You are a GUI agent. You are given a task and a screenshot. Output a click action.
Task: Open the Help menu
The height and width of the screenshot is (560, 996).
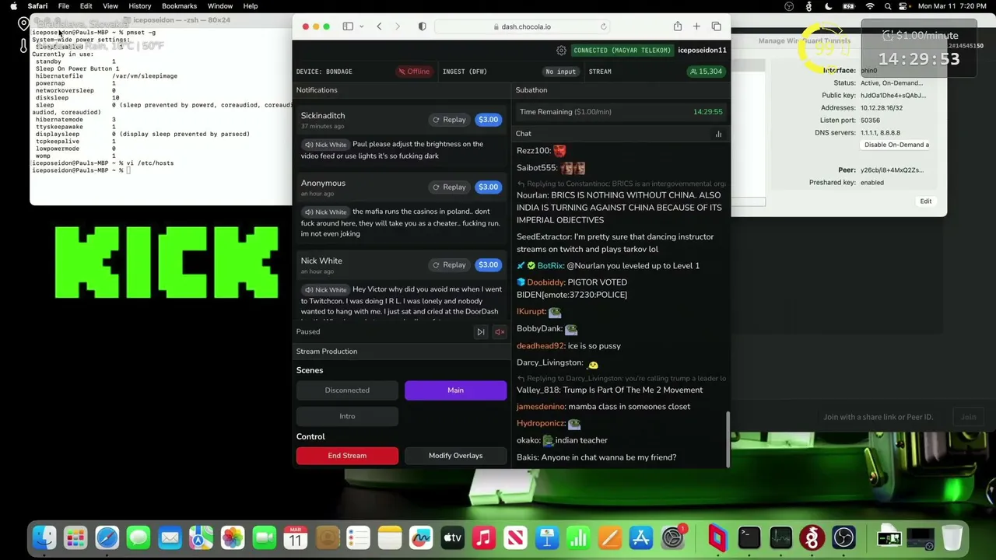(x=251, y=6)
